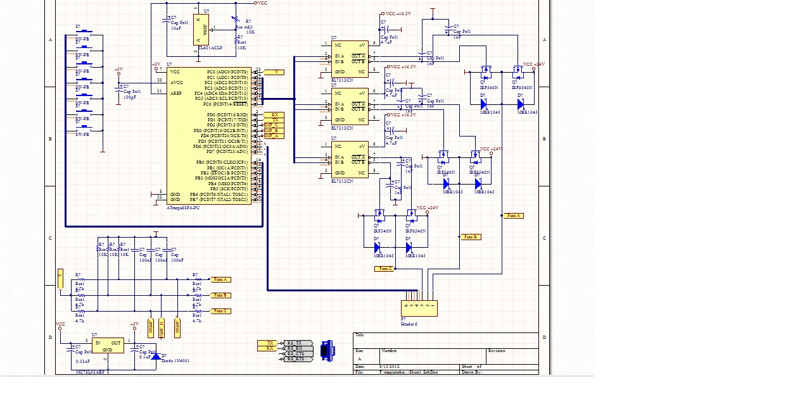Click the Faza C port above Header 6
Viewport: 807px width, 414px height.
(x=384, y=269)
